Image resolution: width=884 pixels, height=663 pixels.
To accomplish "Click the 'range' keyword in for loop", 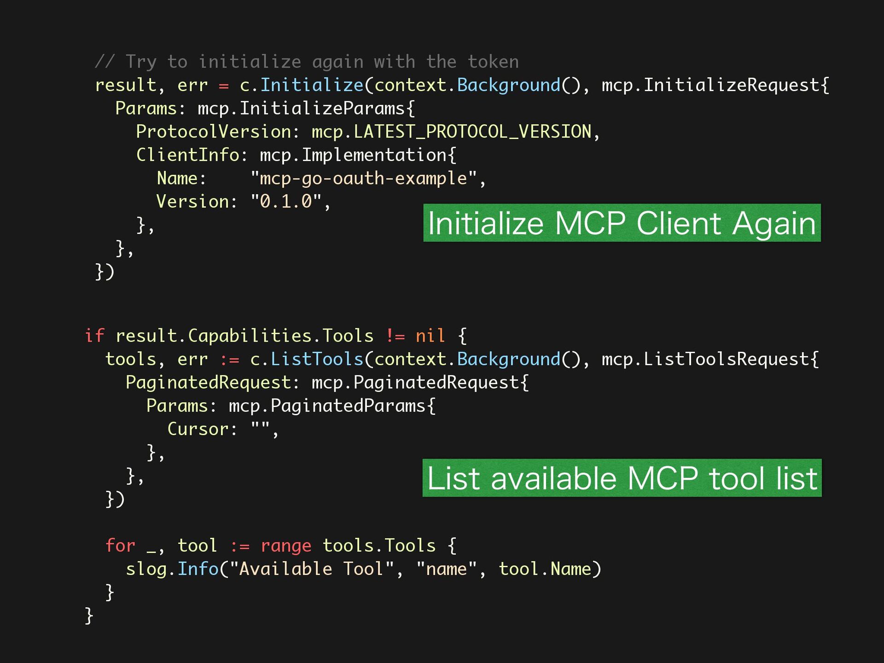I will (x=286, y=546).
